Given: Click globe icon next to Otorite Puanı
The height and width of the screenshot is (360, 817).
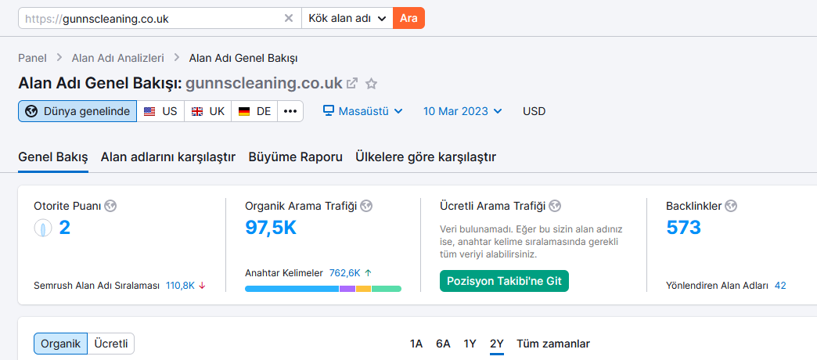Looking at the screenshot, I should tap(110, 206).
